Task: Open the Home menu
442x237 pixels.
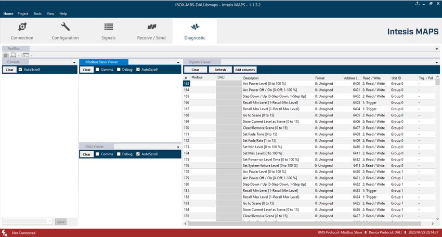Action: click(8, 14)
